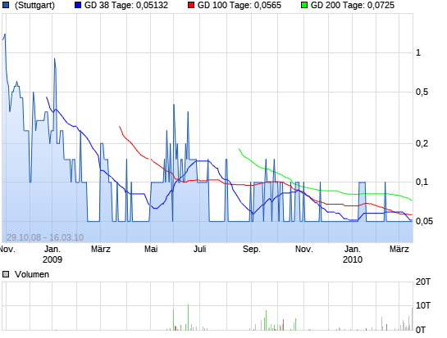Click price axis value '0,2'

[x=422, y=143]
